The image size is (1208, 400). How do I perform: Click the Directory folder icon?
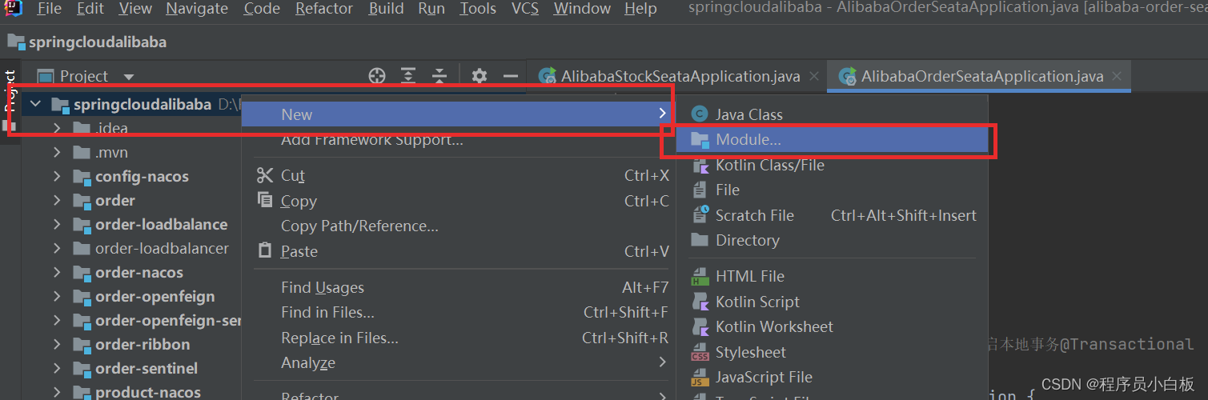pos(700,240)
